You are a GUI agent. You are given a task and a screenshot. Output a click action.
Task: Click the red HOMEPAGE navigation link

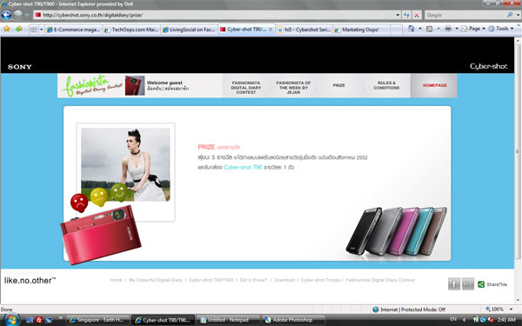click(434, 85)
